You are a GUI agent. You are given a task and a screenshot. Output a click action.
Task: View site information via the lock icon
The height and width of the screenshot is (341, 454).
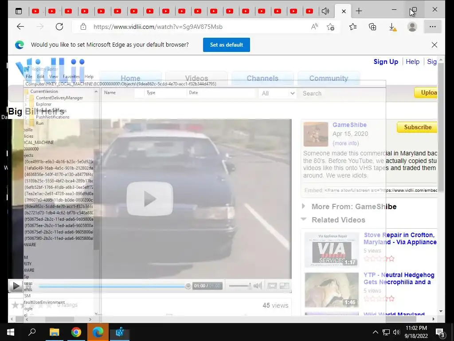coord(83,27)
